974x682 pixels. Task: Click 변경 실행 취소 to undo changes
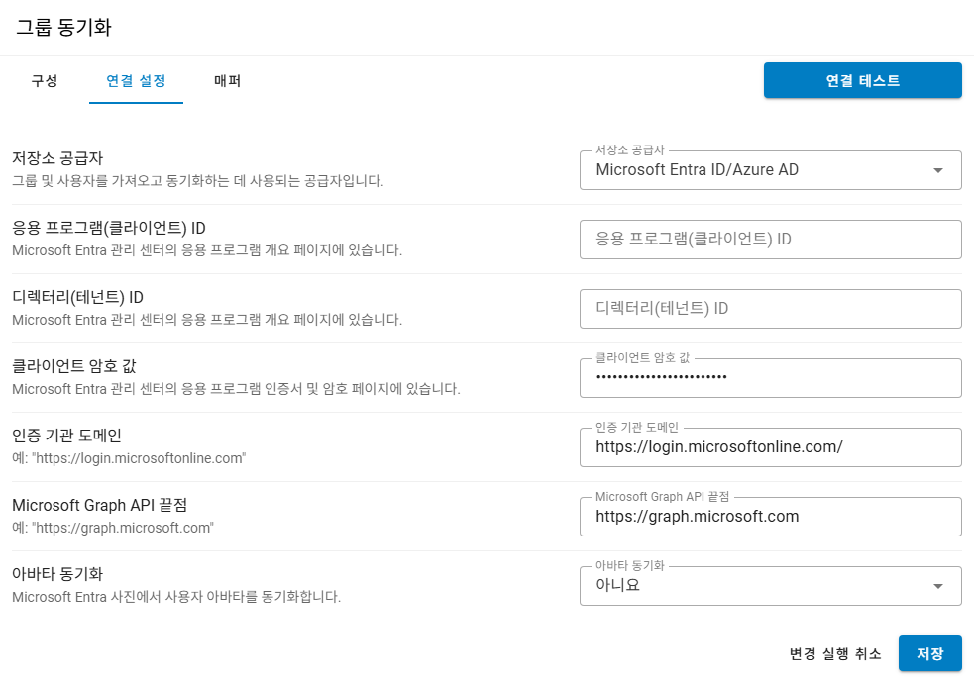(835, 653)
